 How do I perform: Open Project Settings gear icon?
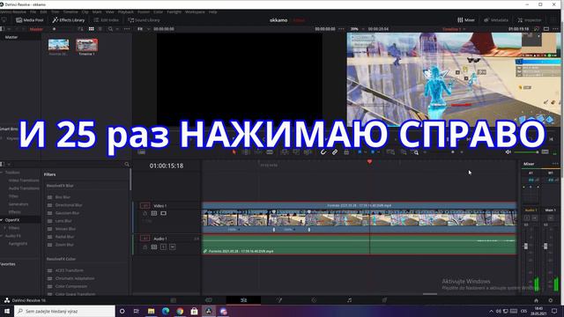pos(550,300)
